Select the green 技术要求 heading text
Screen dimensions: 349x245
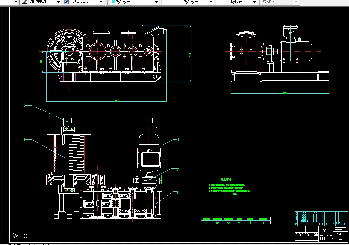[226, 180]
